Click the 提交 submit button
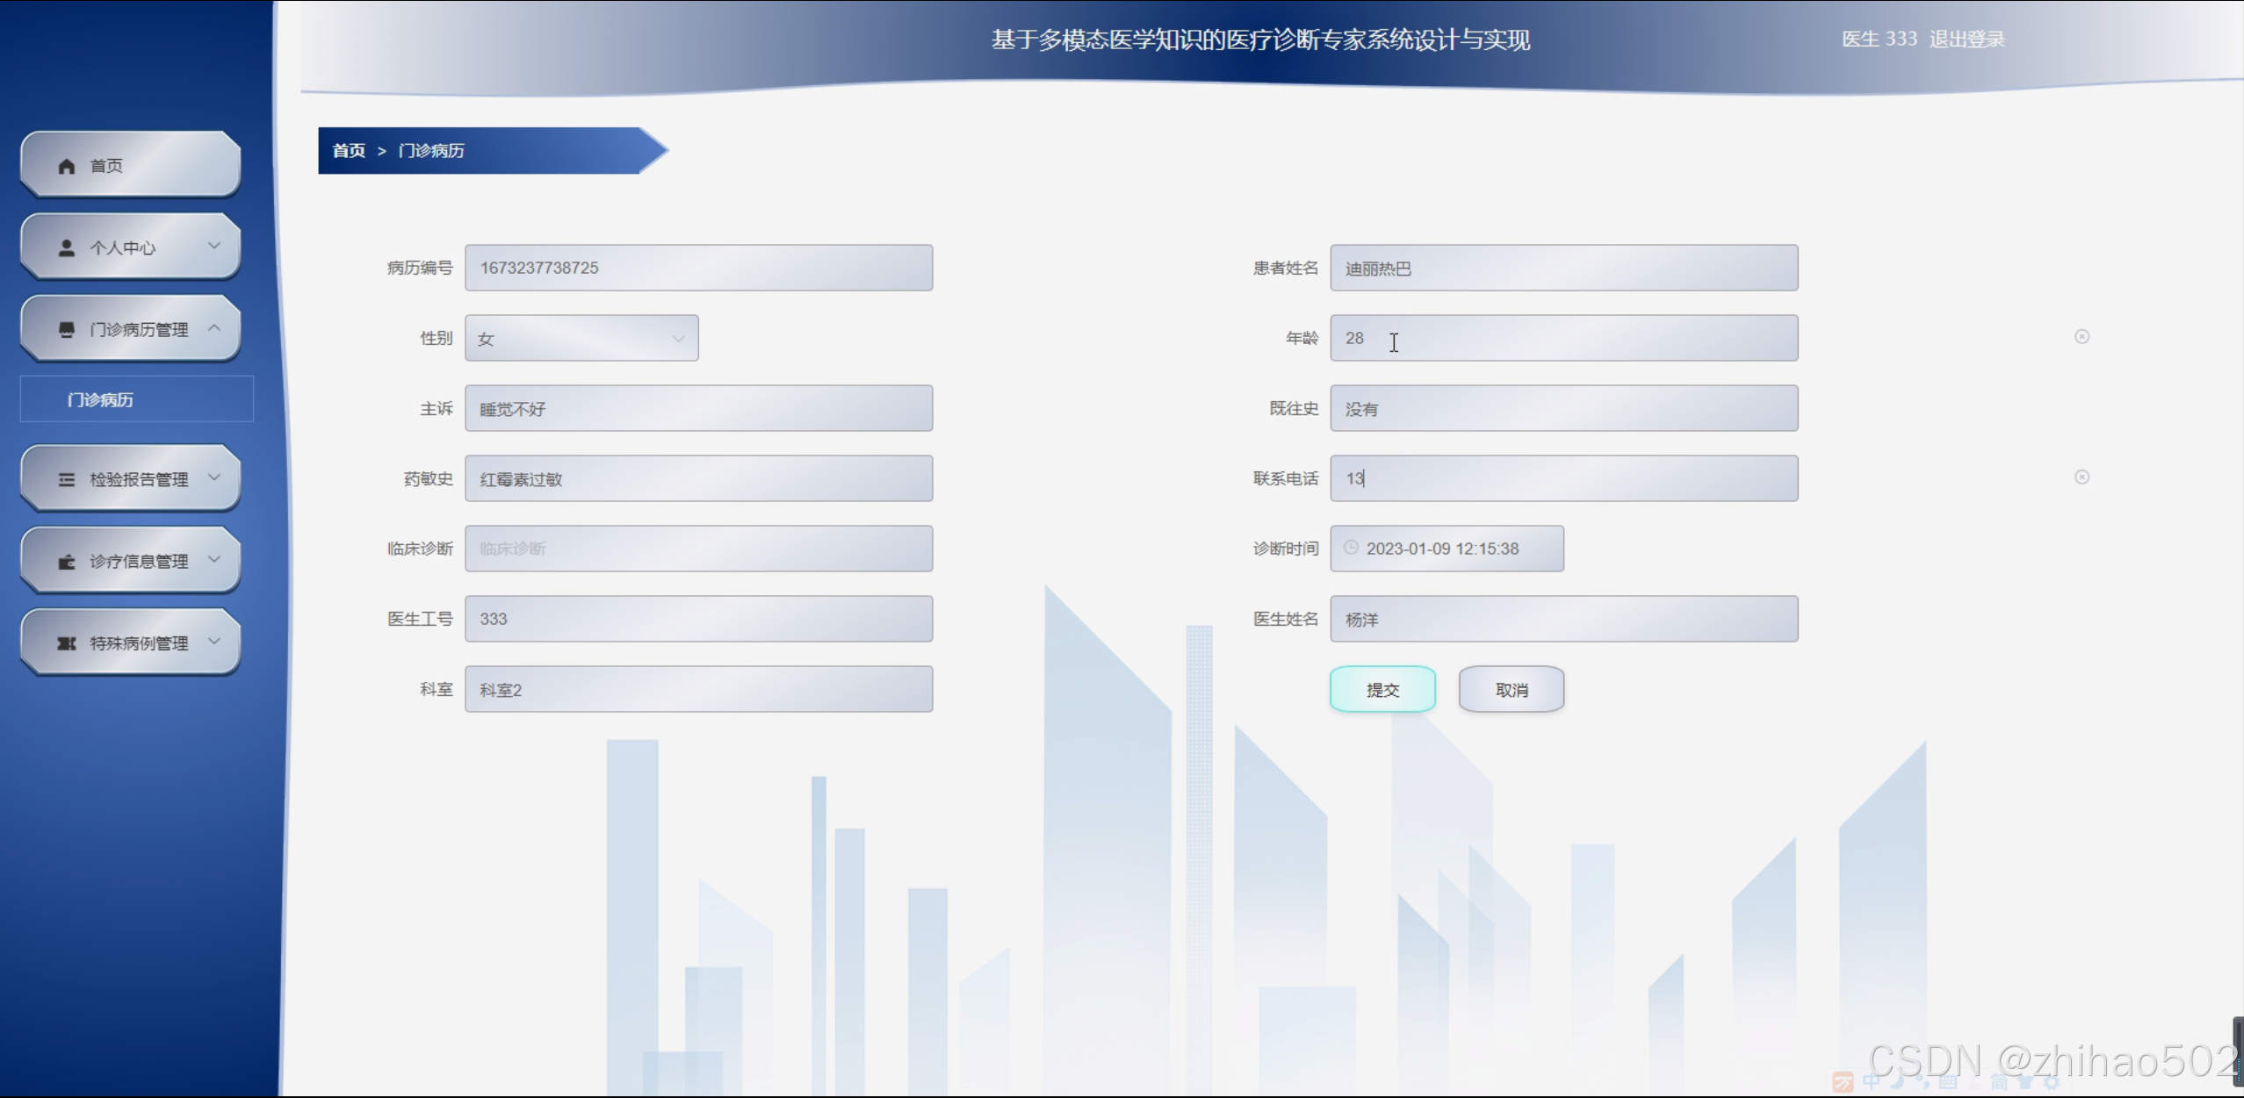The width and height of the screenshot is (2244, 1098). [x=1382, y=690]
